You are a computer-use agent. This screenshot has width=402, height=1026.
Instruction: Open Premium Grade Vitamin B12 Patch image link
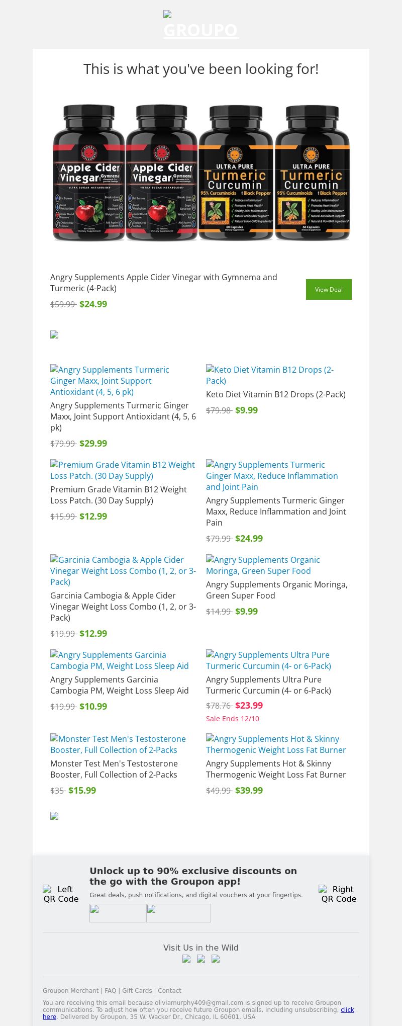(123, 470)
